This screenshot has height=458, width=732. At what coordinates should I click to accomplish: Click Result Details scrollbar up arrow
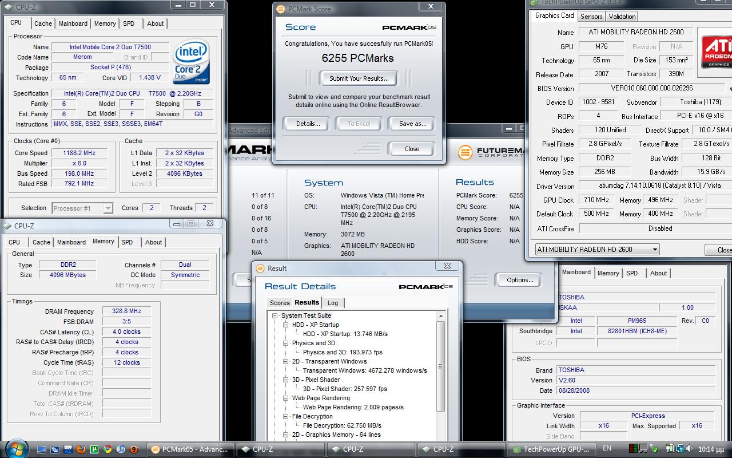[441, 316]
